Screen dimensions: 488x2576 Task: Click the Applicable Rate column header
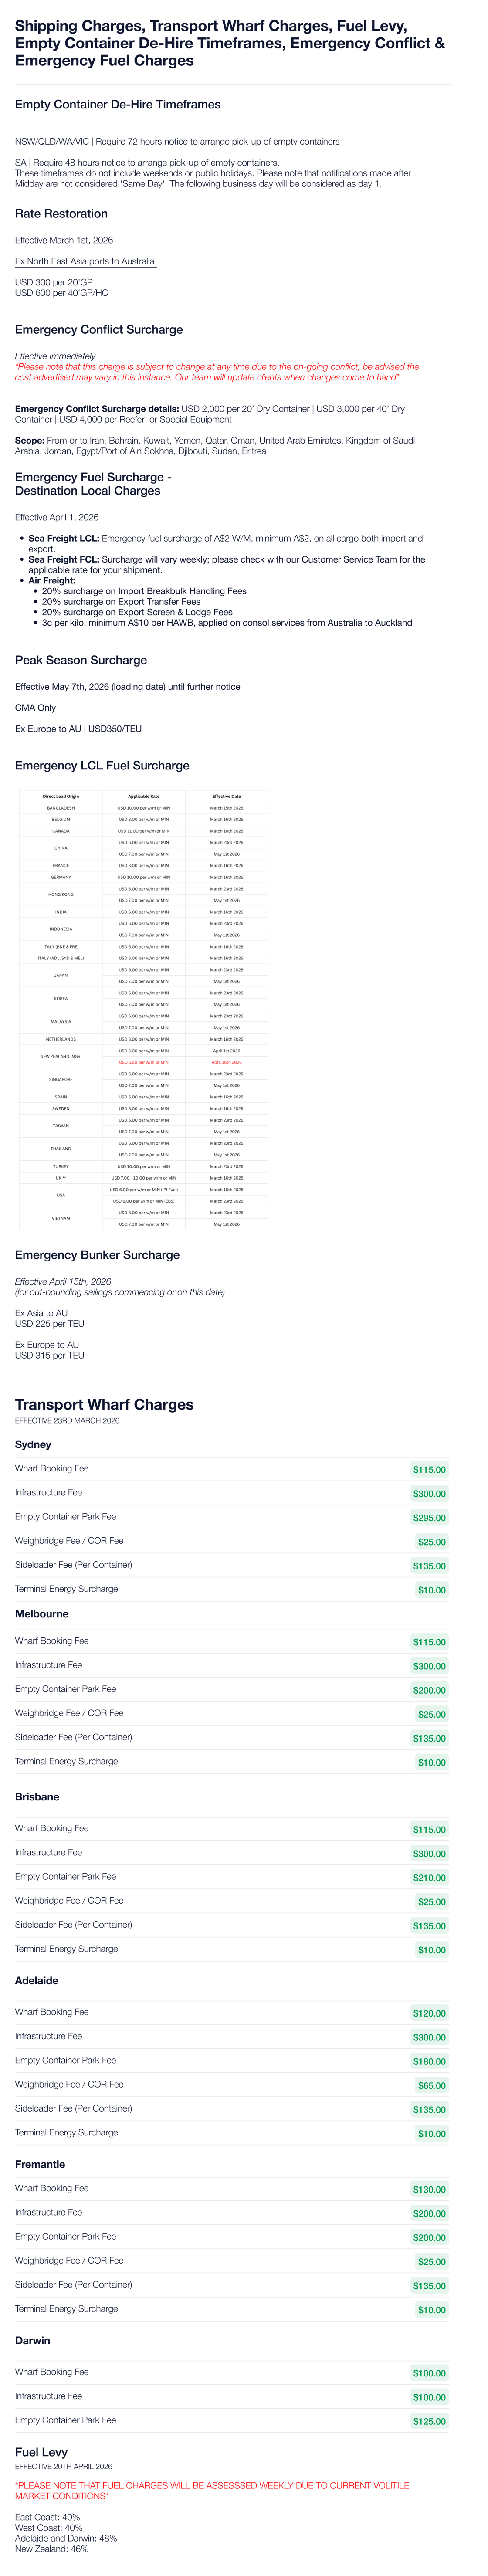click(x=144, y=796)
